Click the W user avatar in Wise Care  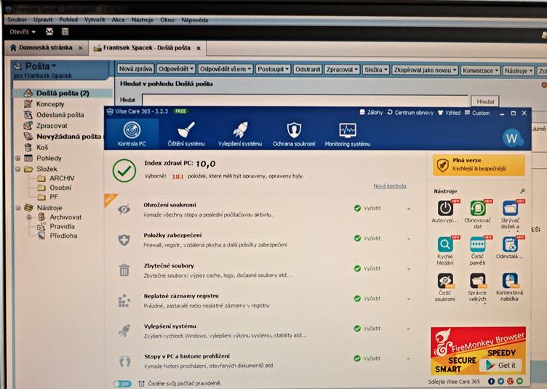click(512, 138)
